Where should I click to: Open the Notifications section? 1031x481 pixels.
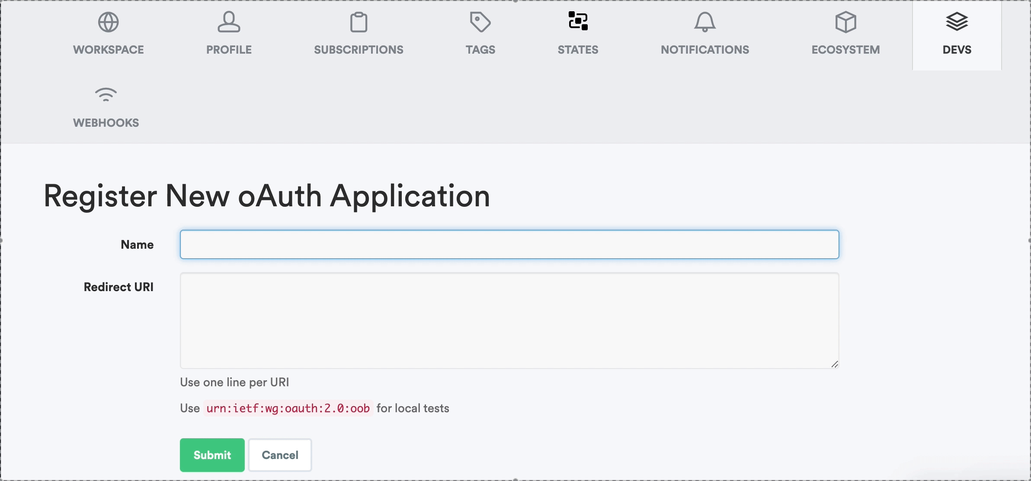(705, 49)
